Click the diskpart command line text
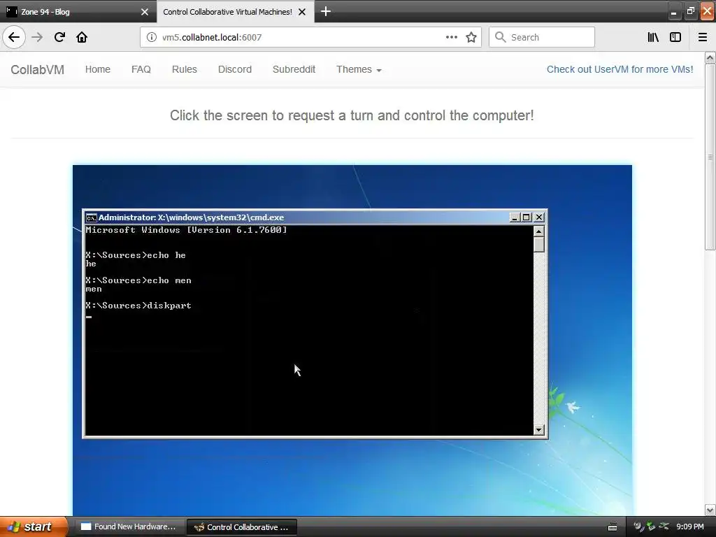 coord(138,306)
